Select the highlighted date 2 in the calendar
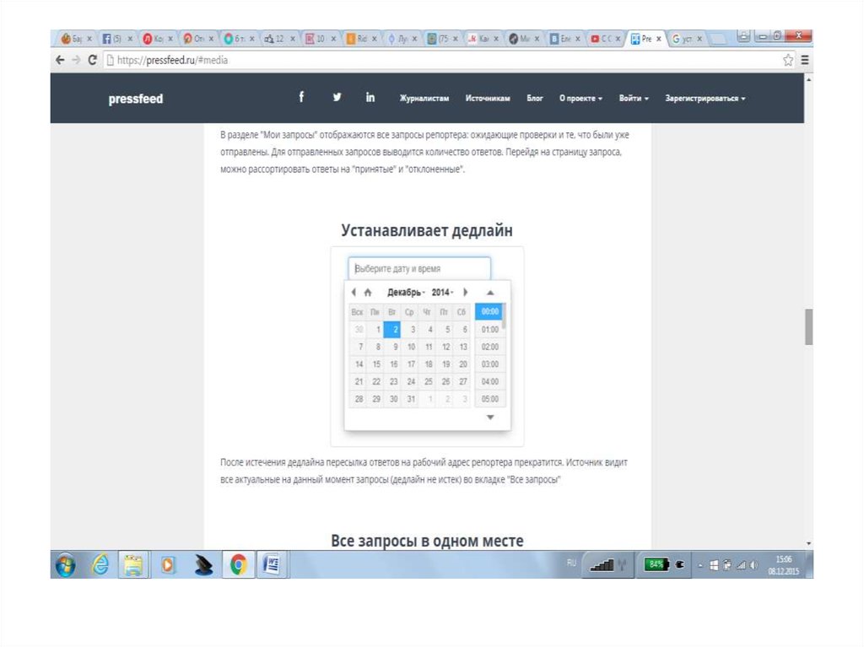 pyautogui.click(x=392, y=330)
